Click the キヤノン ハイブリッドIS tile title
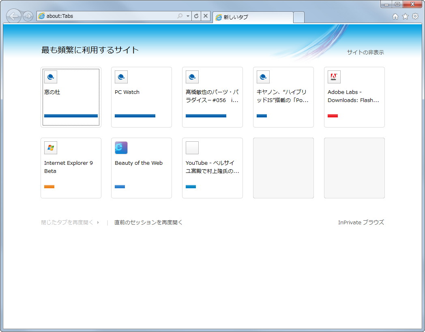 (282, 96)
